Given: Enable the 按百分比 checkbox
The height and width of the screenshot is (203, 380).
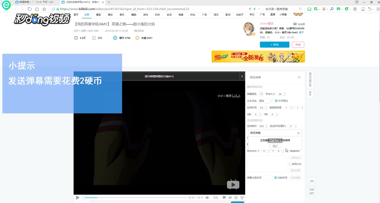Looking at the screenshot, I should 290,164.
